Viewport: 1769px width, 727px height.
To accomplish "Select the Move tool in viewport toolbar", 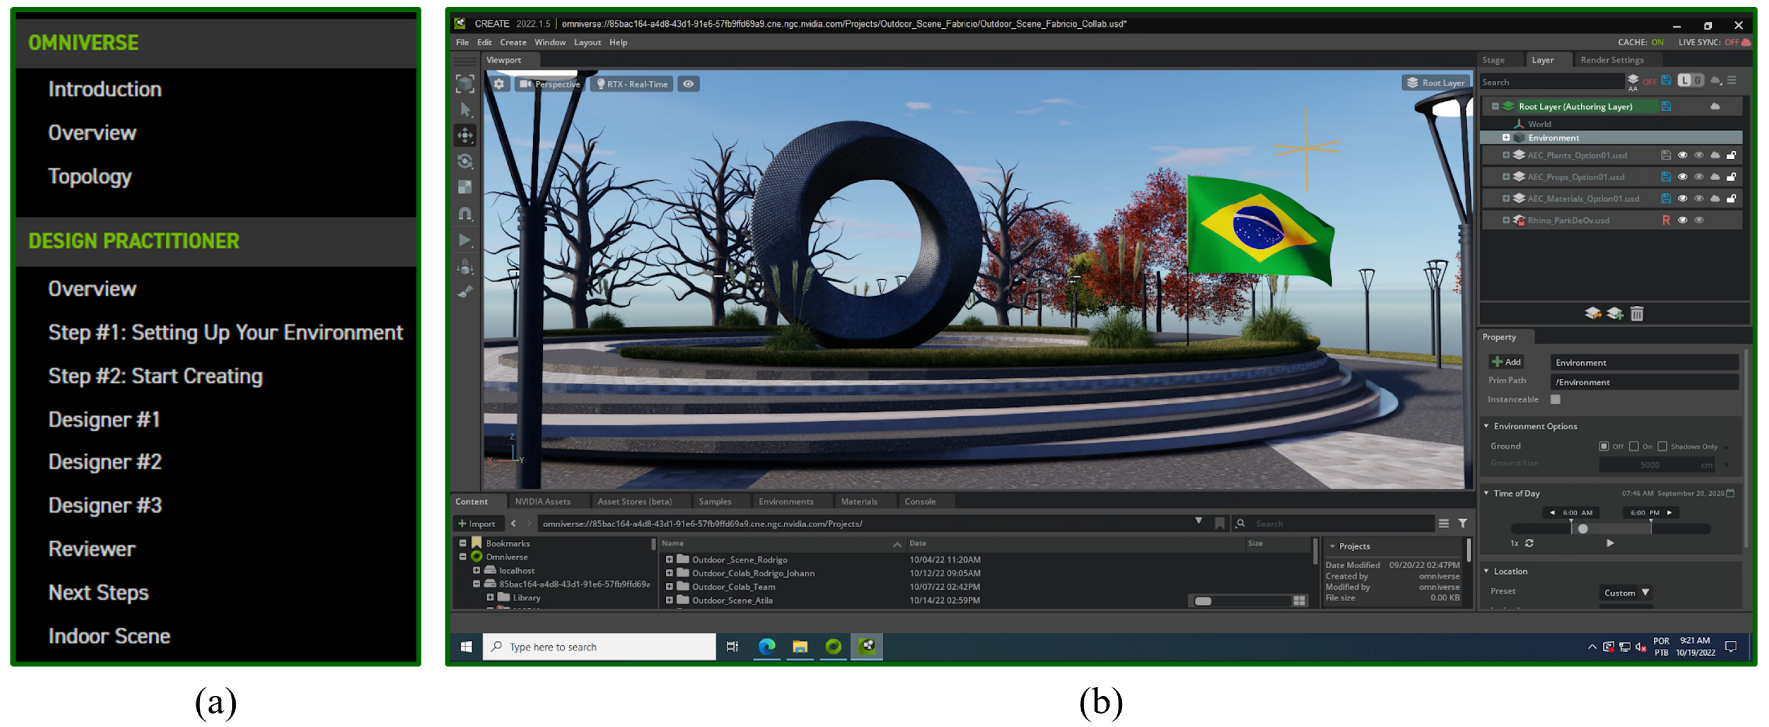I will pos(465,135).
